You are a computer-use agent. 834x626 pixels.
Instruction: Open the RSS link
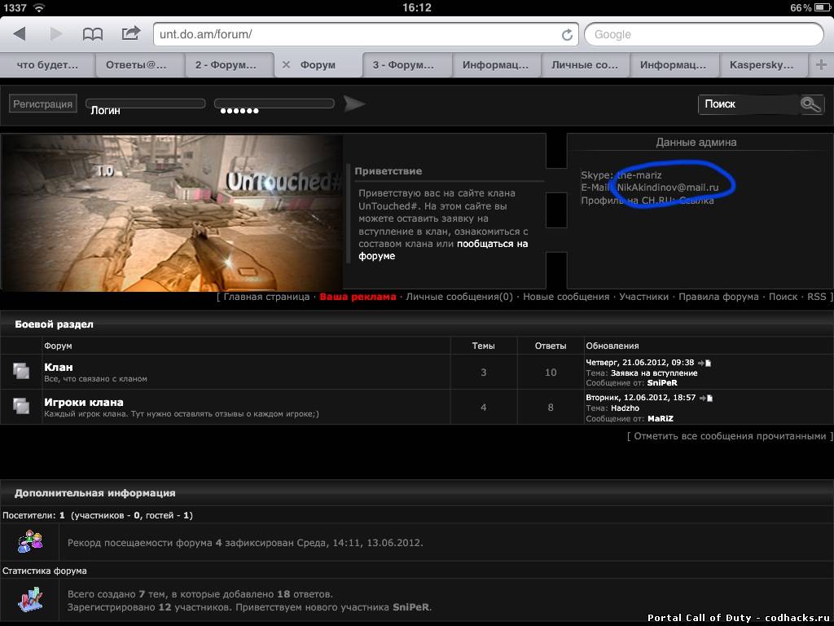[x=816, y=297]
